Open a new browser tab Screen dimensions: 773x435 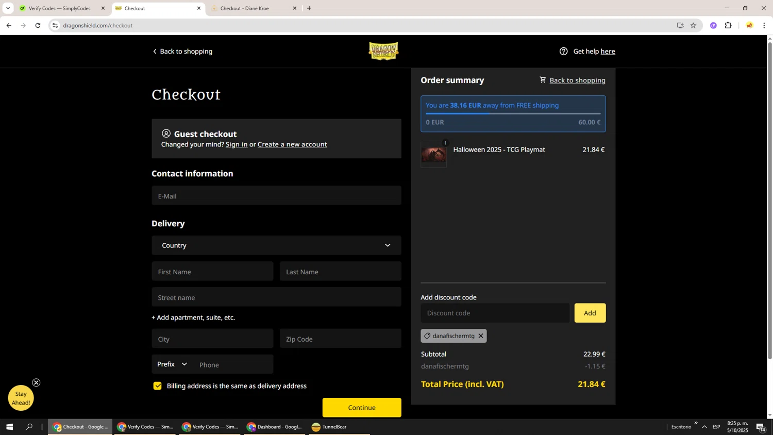(x=309, y=8)
